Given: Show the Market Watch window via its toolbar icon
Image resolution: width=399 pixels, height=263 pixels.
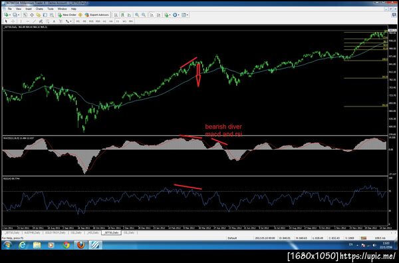Looking at the screenshot, I should pos(25,15).
